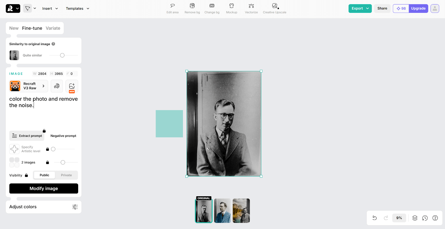
Task: Open the Recraft logo main menu
Action: [x=13, y=8]
